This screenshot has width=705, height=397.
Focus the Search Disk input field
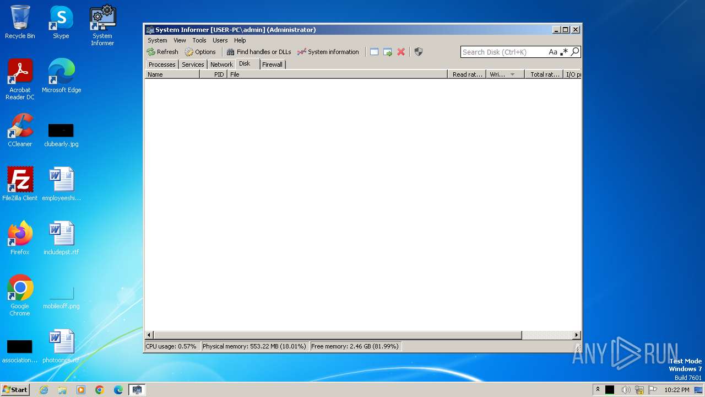504,52
